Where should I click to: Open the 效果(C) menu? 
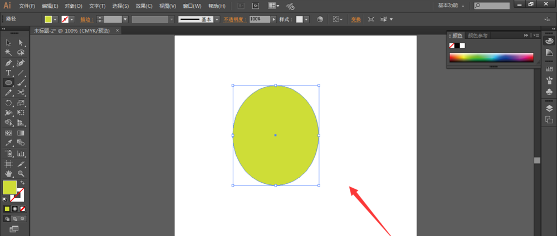pos(144,6)
